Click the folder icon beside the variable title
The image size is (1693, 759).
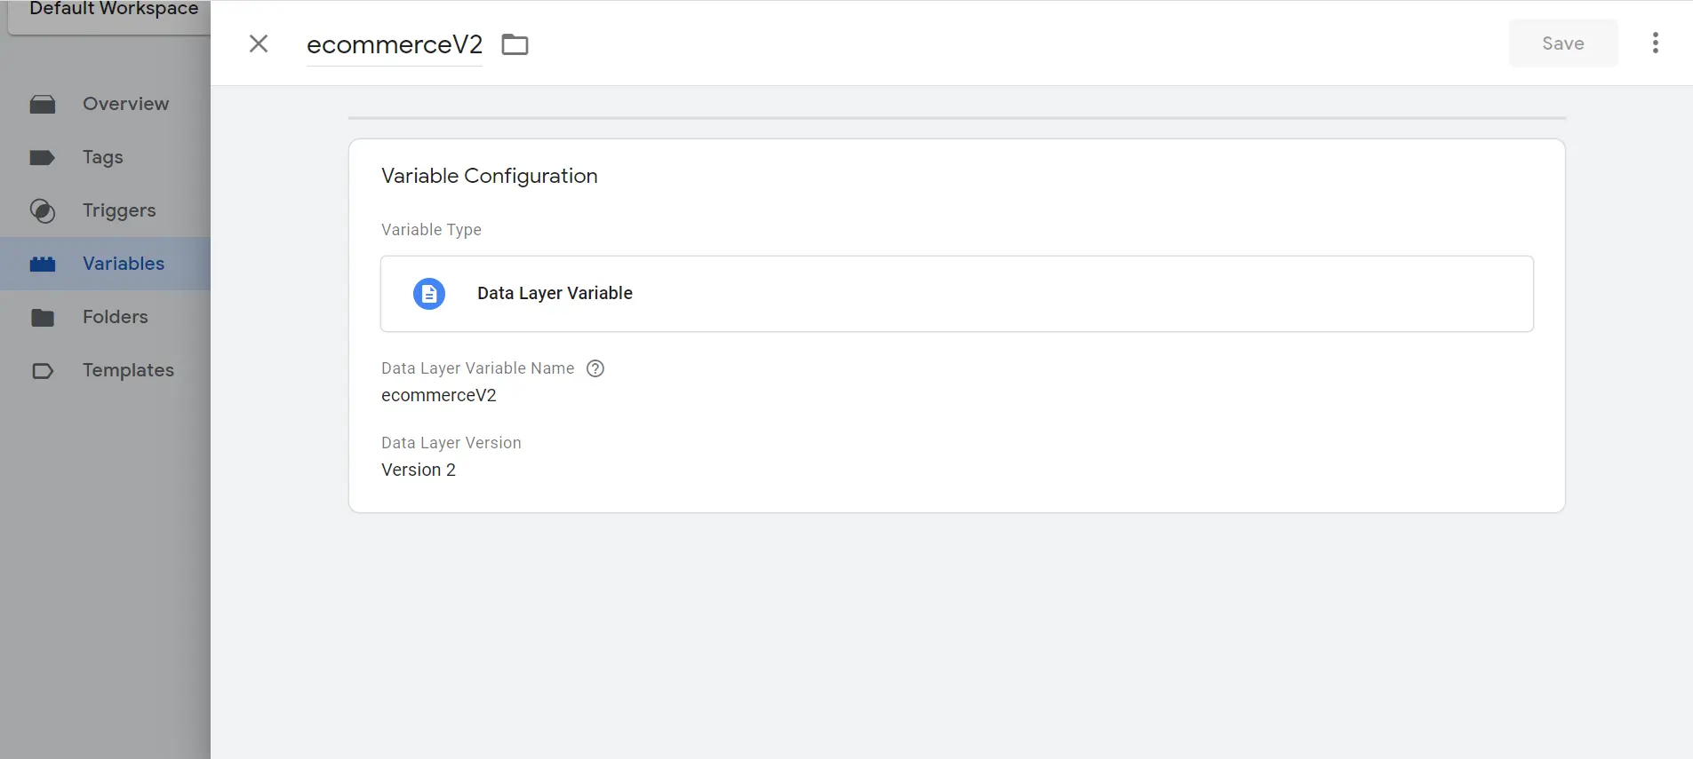coord(515,44)
